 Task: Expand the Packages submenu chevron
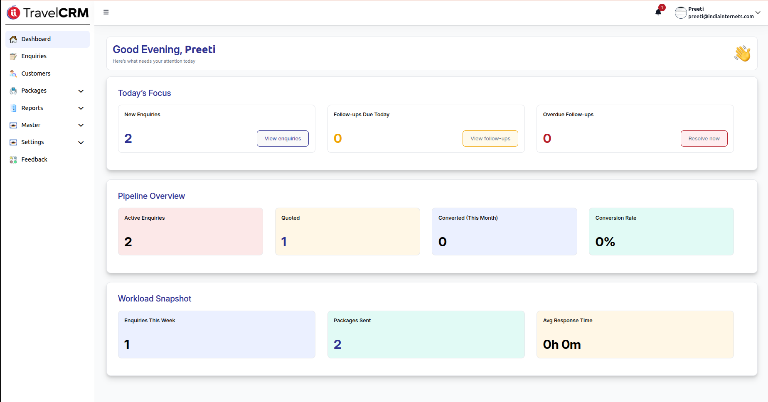point(81,91)
